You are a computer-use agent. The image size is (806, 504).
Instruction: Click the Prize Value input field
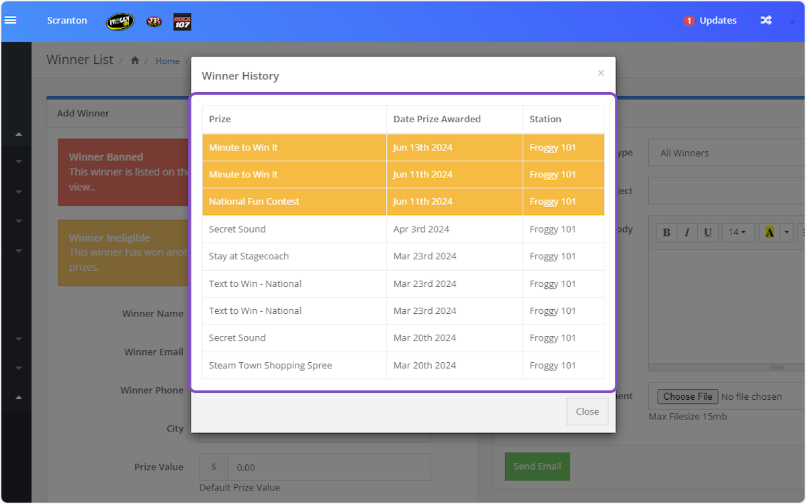pyautogui.click(x=328, y=467)
